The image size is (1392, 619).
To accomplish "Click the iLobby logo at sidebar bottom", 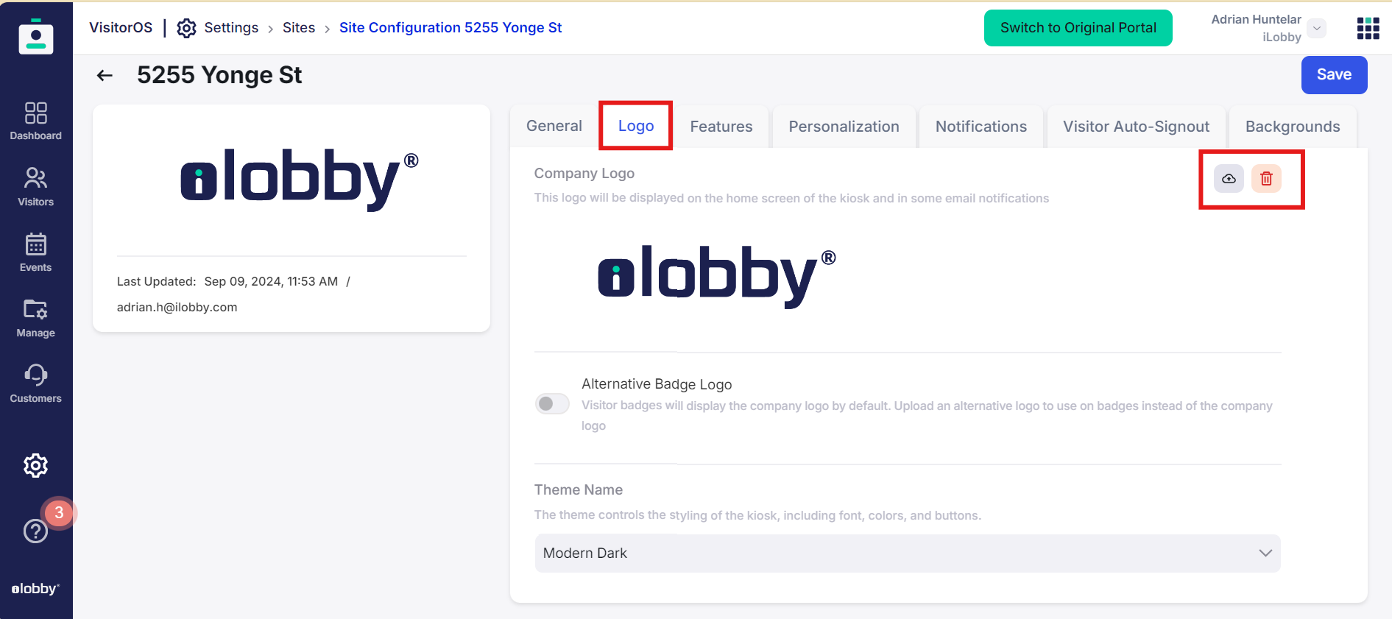I will [35, 589].
